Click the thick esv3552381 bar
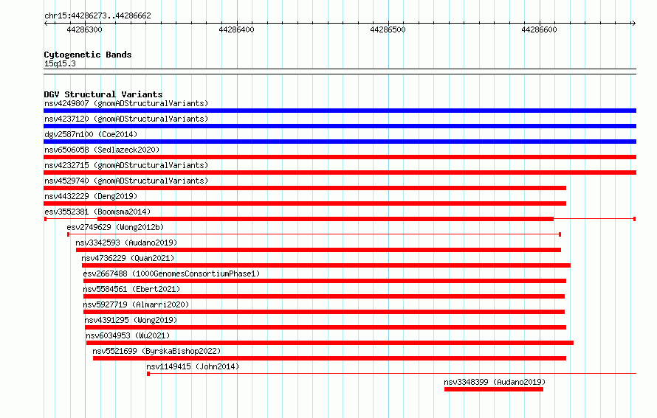Screen dimensions: 657x418 [326, 219]
